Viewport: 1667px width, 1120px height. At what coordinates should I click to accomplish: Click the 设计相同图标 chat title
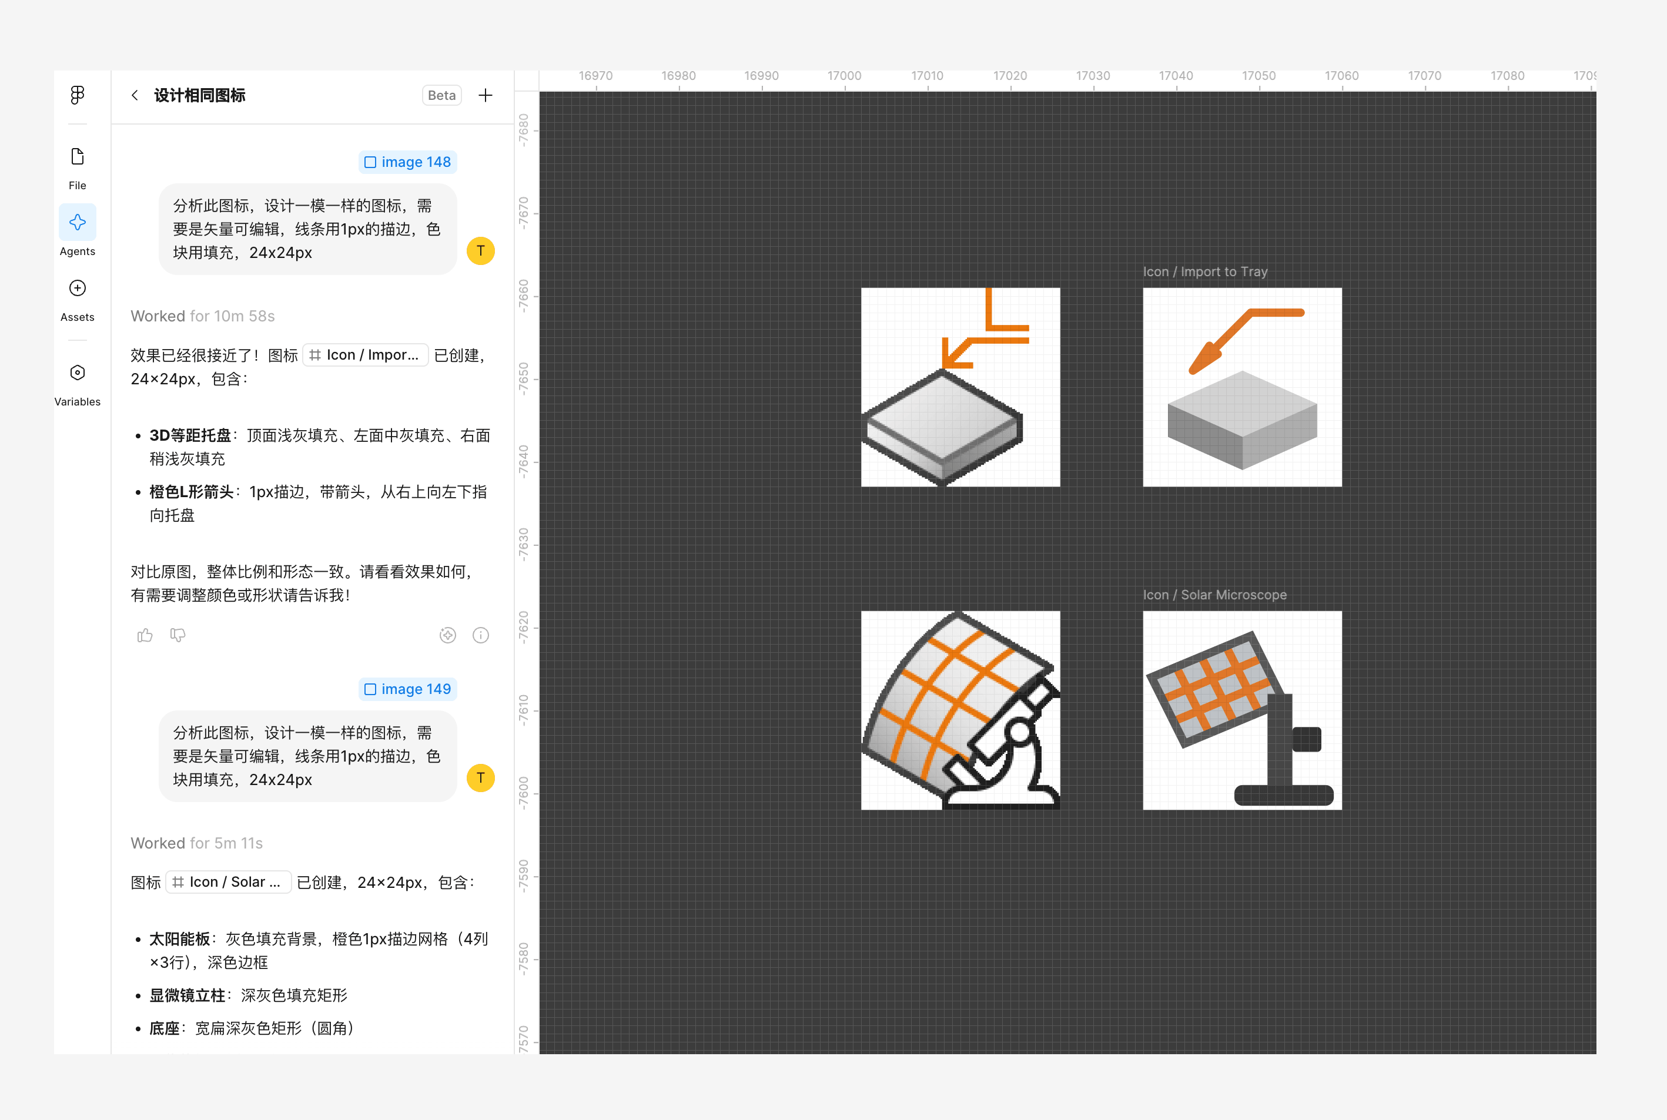[199, 95]
